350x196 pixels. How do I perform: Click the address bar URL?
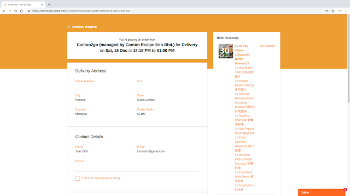tap(81, 11)
